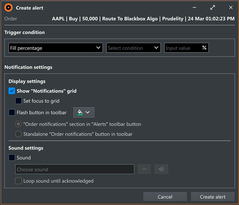The width and height of the screenshot is (239, 205).
Task: Minimize the Create alert dialog
Action: click(x=194, y=7)
